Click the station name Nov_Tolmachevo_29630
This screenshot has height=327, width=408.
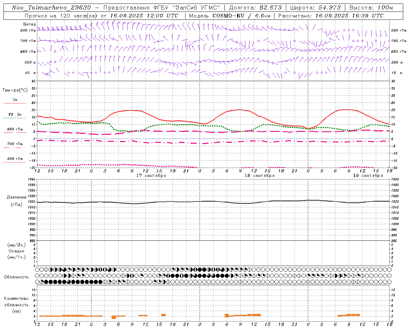51,8
